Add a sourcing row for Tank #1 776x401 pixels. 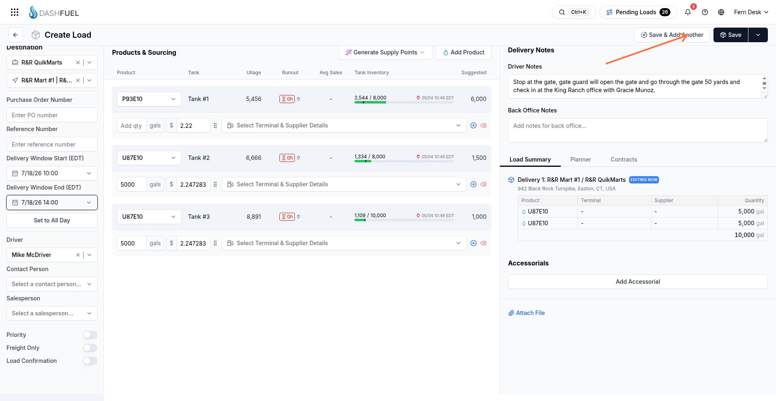pyautogui.click(x=473, y=125)
